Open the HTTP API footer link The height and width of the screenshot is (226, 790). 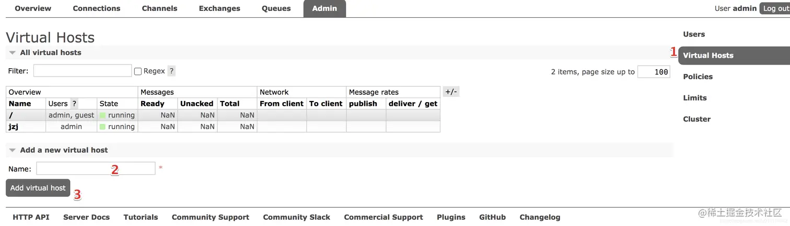[31, 217]
